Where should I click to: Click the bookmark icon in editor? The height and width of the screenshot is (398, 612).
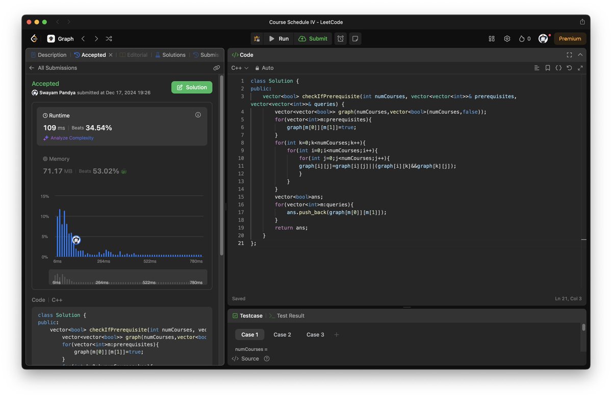pyautogui.click(x=548, y=68)
